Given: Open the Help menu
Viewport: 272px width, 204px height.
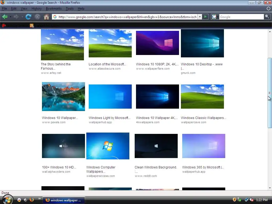Looking at the screenshot, I should click(x=81, y=8).
